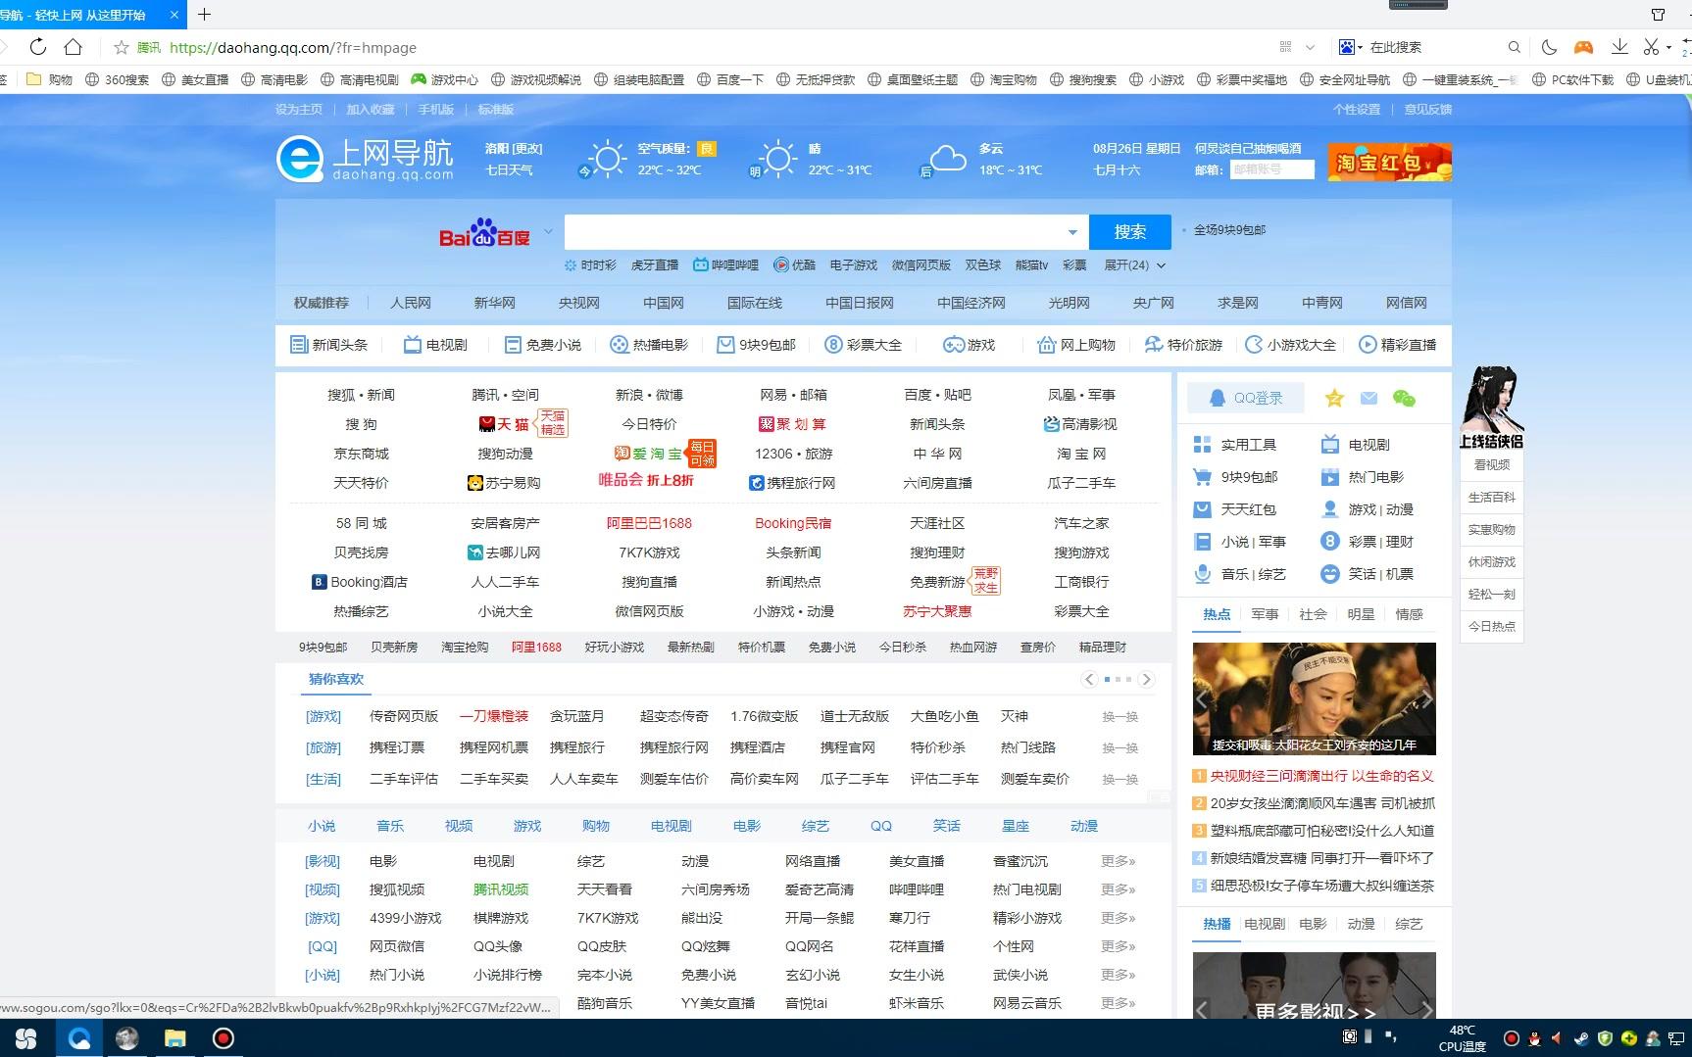1692x1057 pixels.
Task: Open the game controller icon in toolbar
Action: pyautogui.click(x=1583, y=47)
